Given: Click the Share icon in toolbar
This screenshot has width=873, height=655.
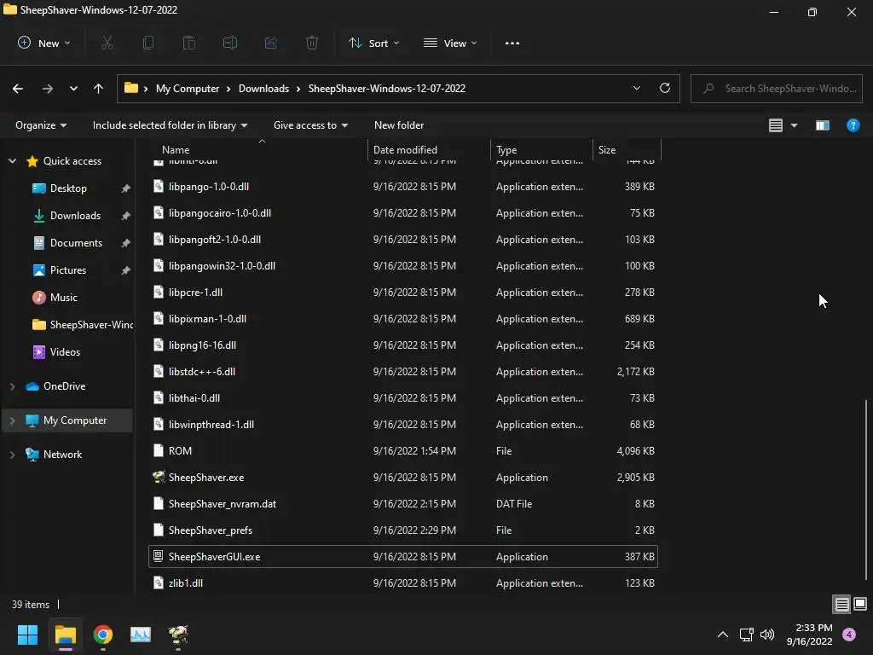Looking at the screenshot, I should (x=271, y=43).
